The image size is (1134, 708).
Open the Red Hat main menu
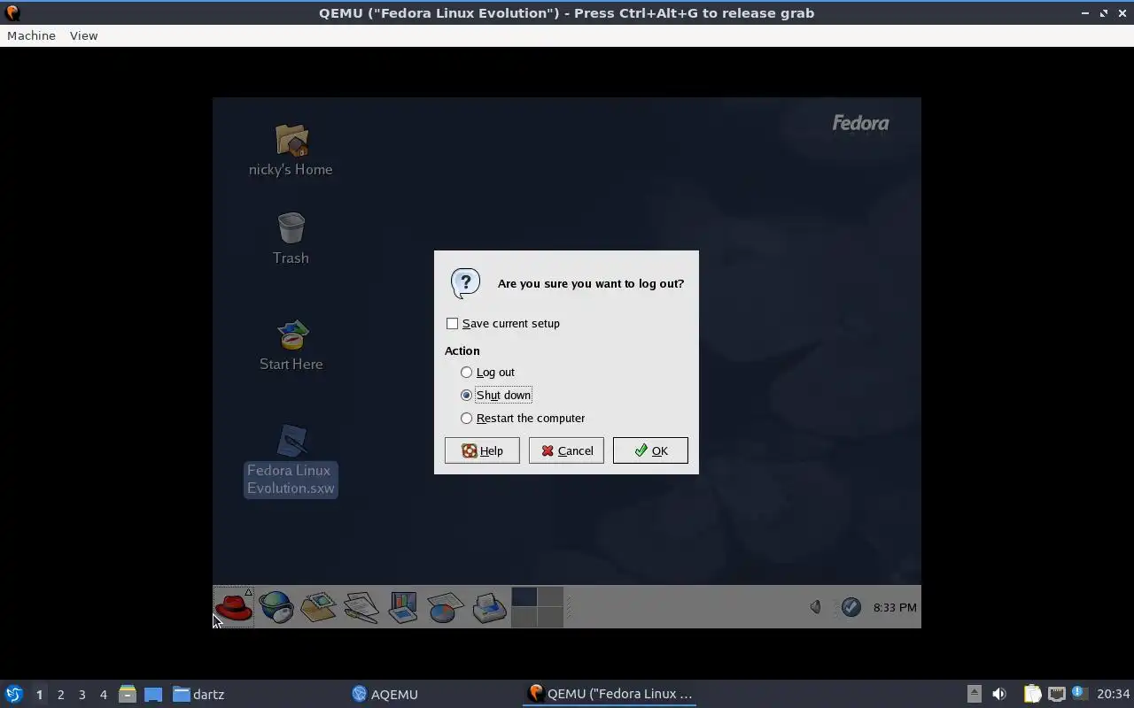pyautogui.click(x=234, y=607)
